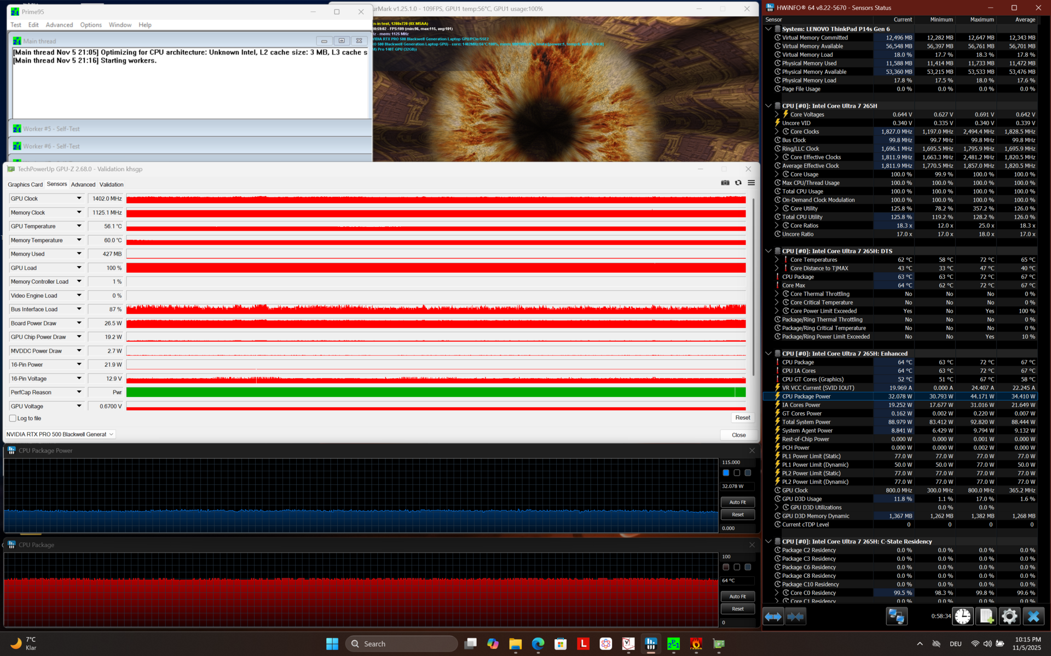The height and width of the screenshot is (656, 1051).
Task: Open the NVIDIA RTX PRO 500 GPU selector
Action: [60, 435]
